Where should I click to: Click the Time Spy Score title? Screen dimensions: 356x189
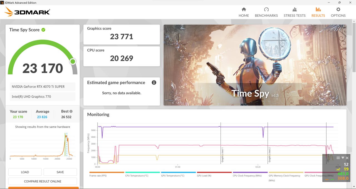click(x=24, y=30)
